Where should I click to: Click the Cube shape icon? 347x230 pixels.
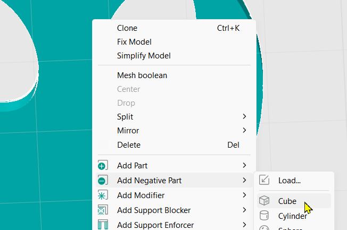click(264, 201)
